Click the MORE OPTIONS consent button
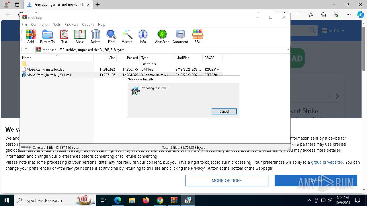The height and width of the screenshot is (206, 367). coord(227,181)
